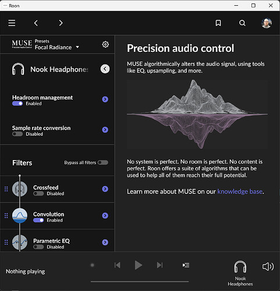Toggle Bypass all filters switch

[x=103, y=162]
